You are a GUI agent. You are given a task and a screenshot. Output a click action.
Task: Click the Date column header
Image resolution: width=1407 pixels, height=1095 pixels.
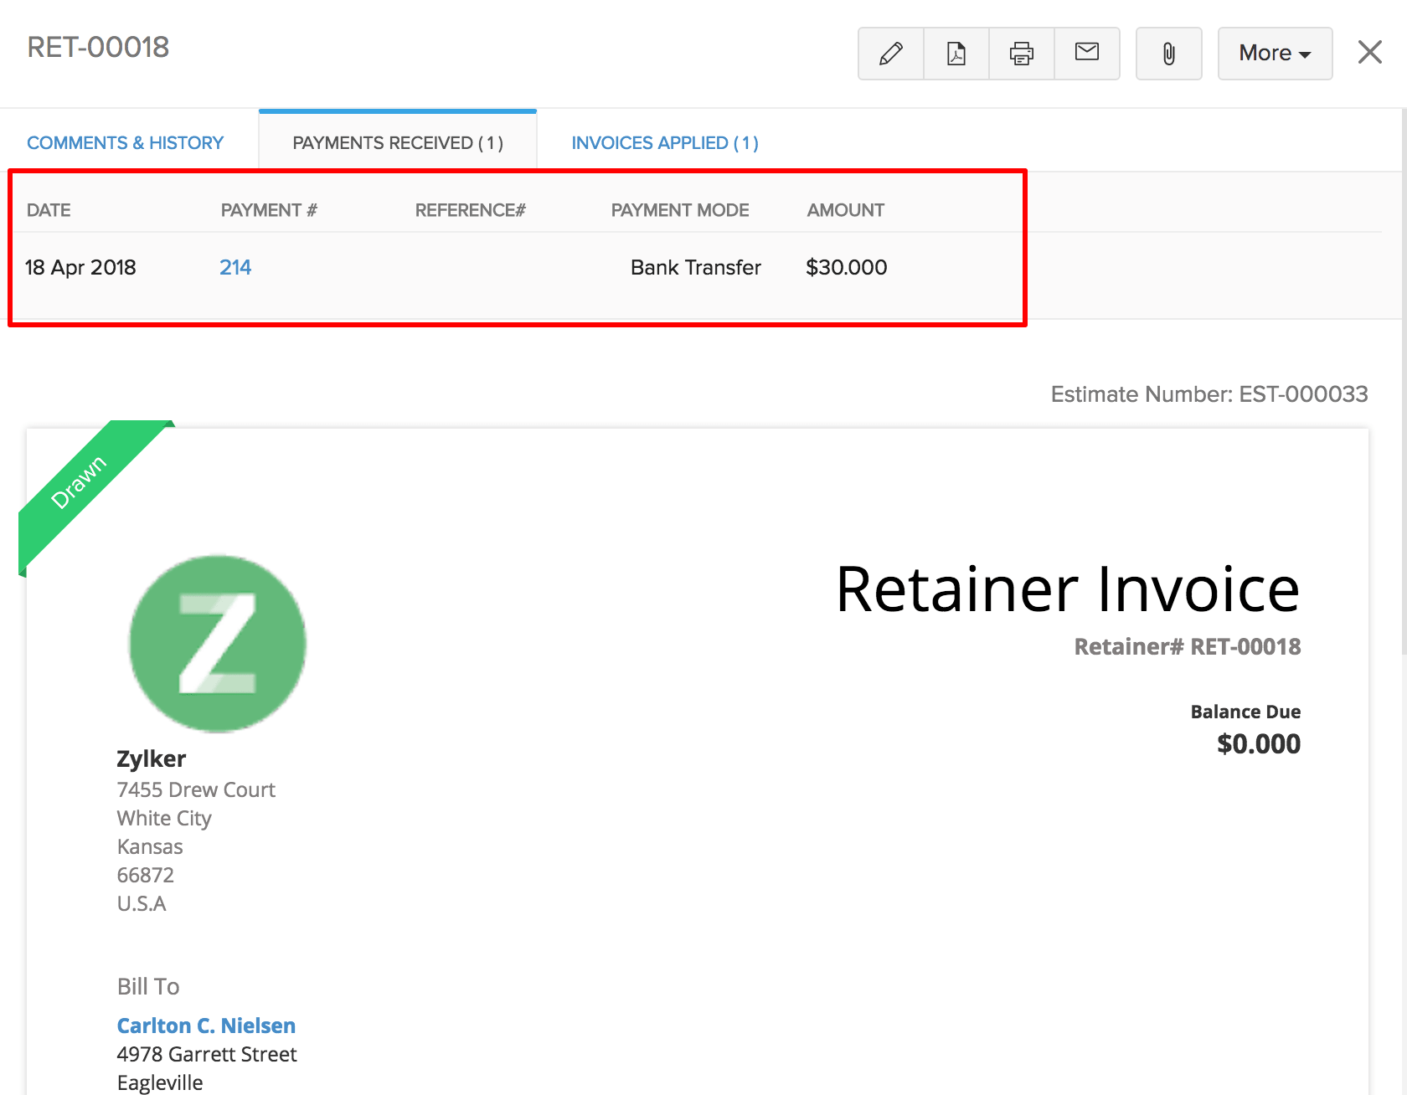(49, 210)
